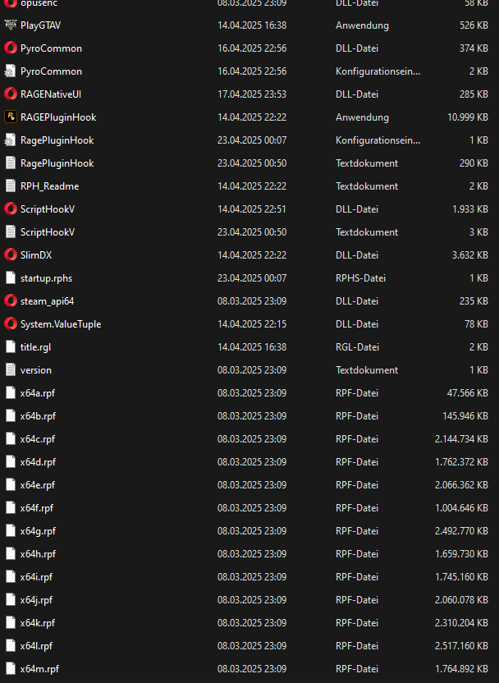Image resolution: width=499 pixels, height=683 pixels.
Task: Click the RAGENativeUI file name
Action: pos(51,94)
